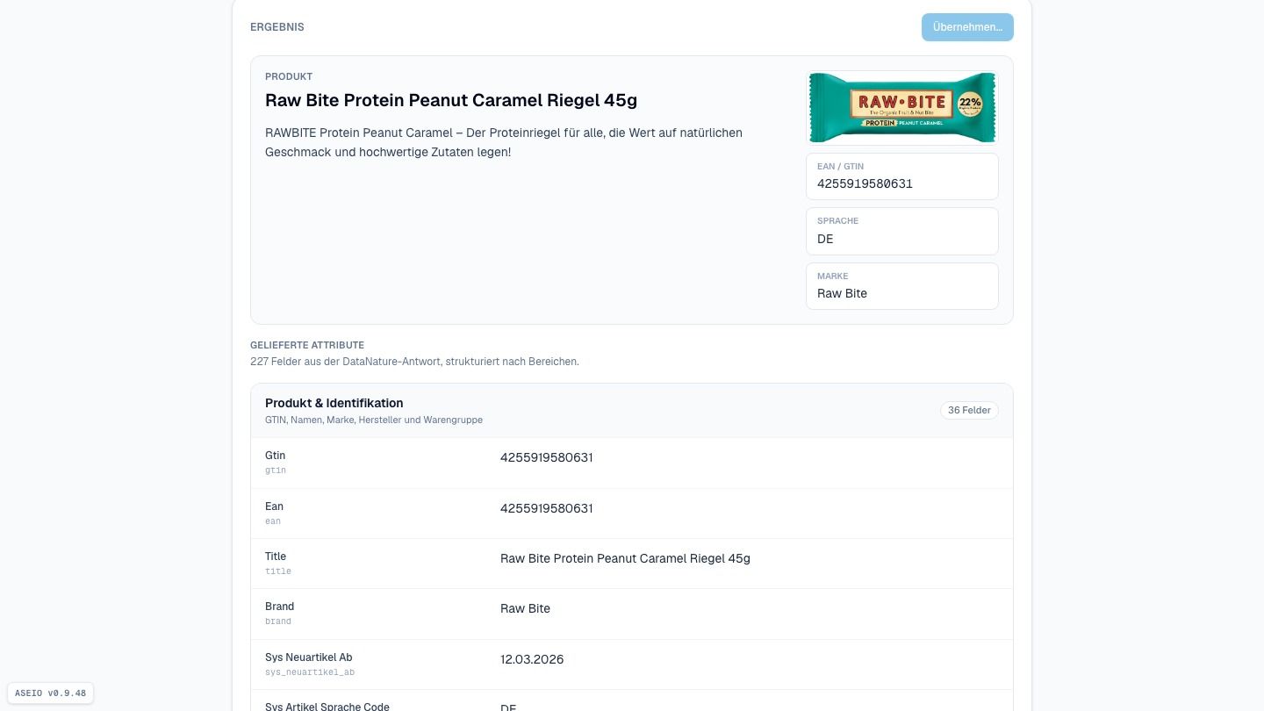Click the Gtin attribute label
The height and width of the screenshot is (711, 1264).
(x=275, y=456)
